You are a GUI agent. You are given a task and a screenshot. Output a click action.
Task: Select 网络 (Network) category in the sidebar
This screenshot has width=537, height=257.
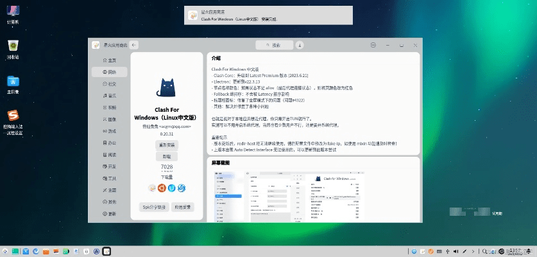point(110,72)
